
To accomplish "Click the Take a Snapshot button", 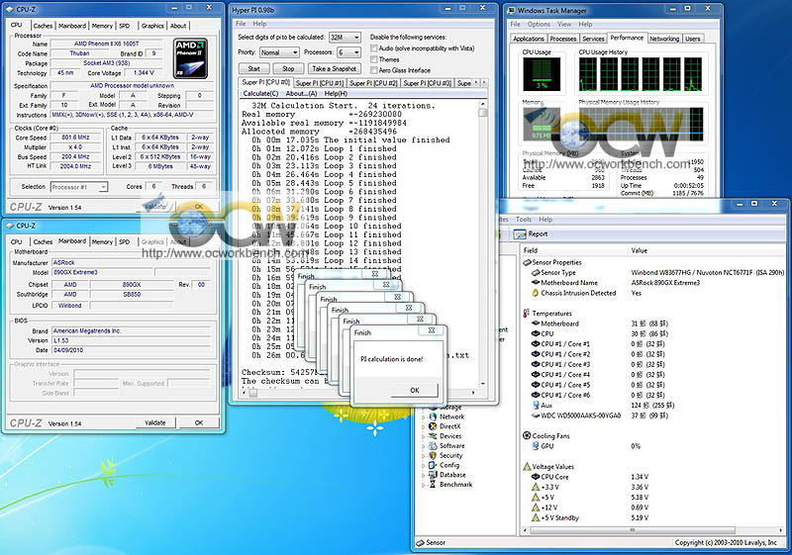I will pos(334,69).
